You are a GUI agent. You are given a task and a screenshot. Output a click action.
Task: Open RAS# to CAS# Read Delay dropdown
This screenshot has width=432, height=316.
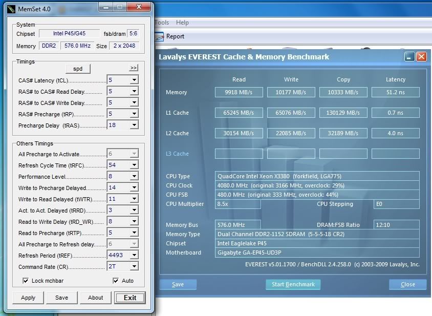134,91
